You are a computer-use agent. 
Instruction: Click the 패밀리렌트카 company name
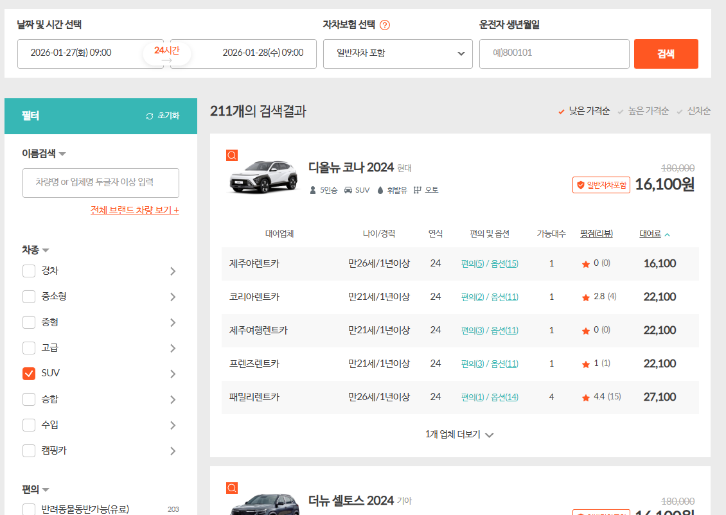(254, 397)
